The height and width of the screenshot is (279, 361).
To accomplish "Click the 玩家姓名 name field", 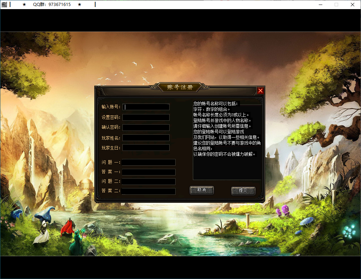I will tap(146, 138).
